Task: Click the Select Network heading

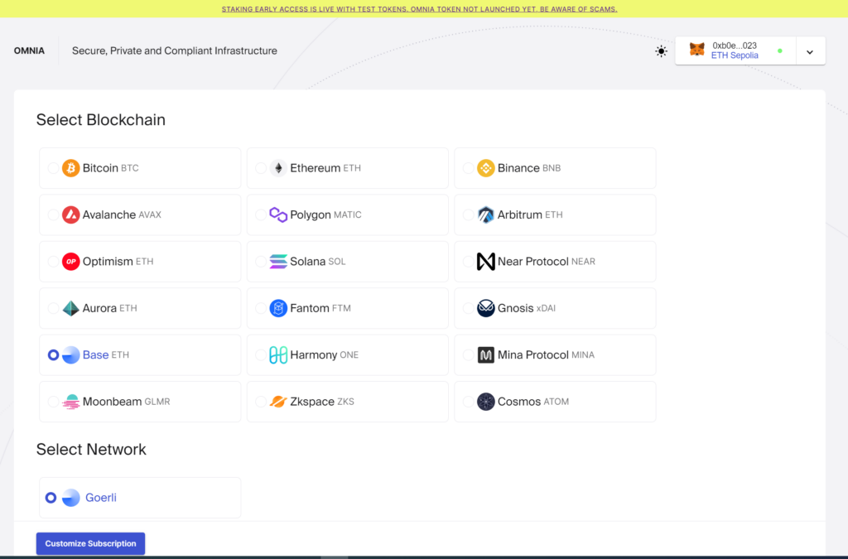Action: (91, 449)
